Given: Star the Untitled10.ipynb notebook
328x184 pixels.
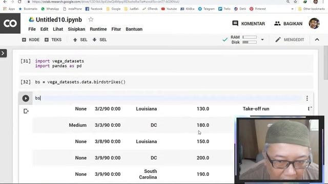Looking at the screenshot, I should pyautogui.click(x=91, y=19).
